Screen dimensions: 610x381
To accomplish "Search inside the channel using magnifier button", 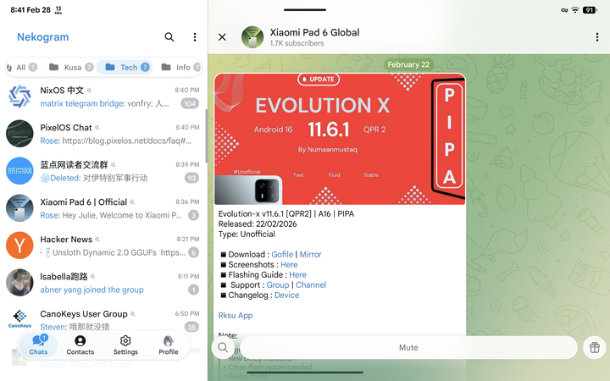I will 223,347.
